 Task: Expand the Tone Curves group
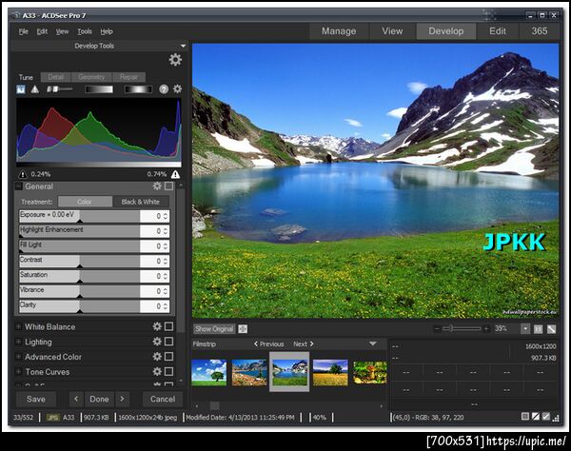pyautogui.click(x=18, y=372)
